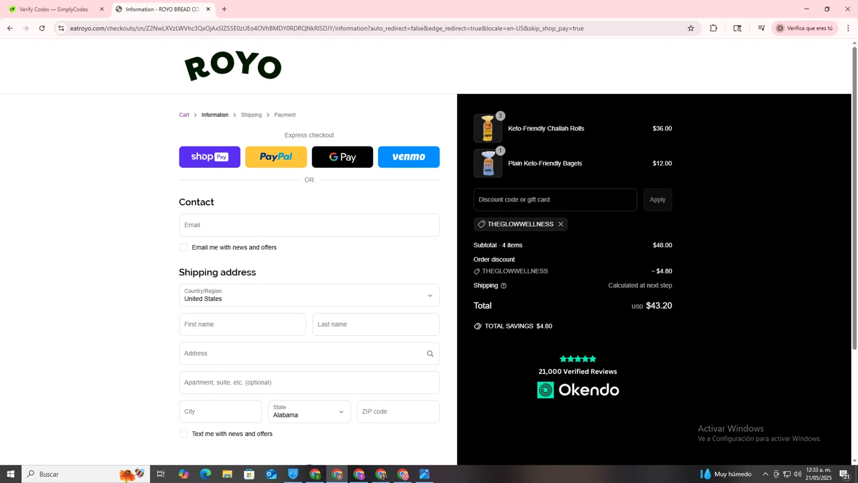Image resolution: width=858 pixels, height=483 pixels.
Task: Open Chrome three-dot menu
Action: [x=848, y=28]
